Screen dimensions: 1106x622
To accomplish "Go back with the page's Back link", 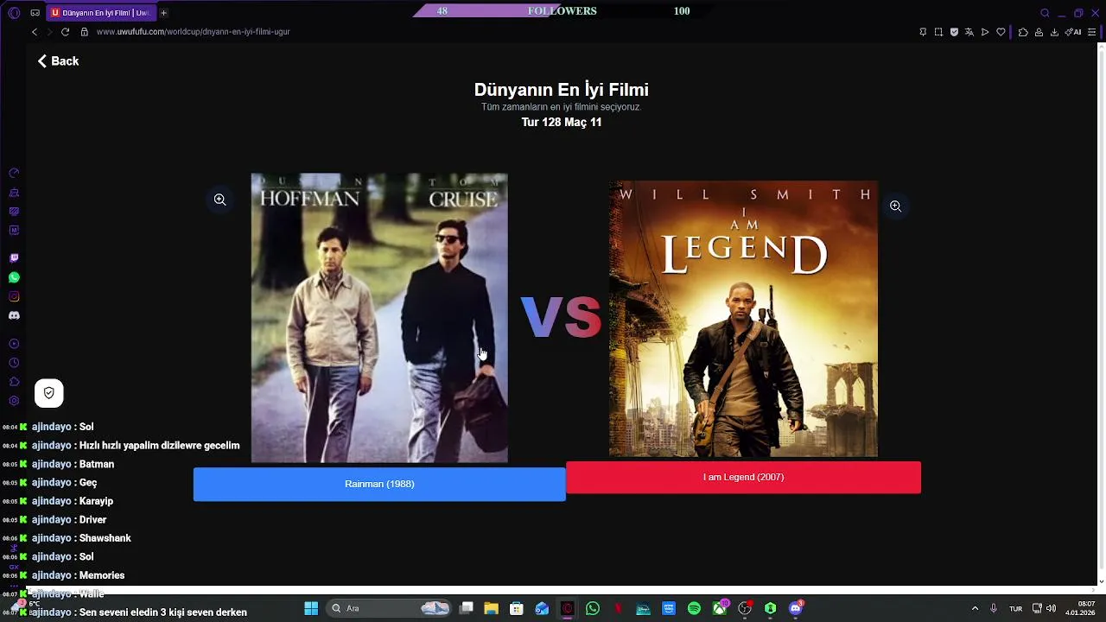I will (58, 61).
